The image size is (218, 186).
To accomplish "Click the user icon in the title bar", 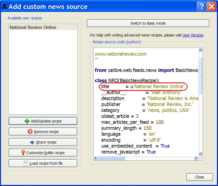I will pos(5,6).
